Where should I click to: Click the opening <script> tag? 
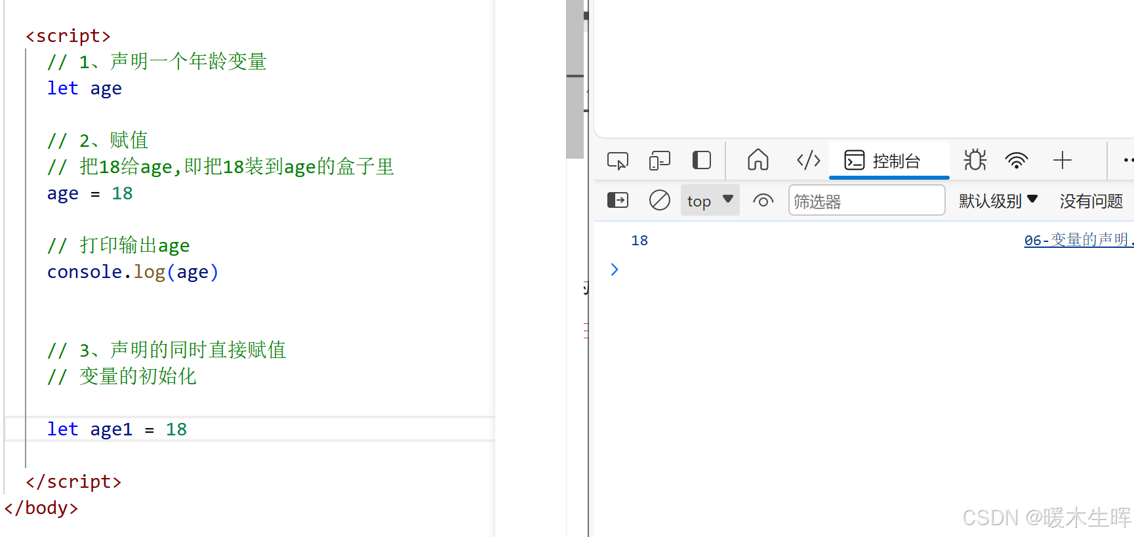pos(68,36)
